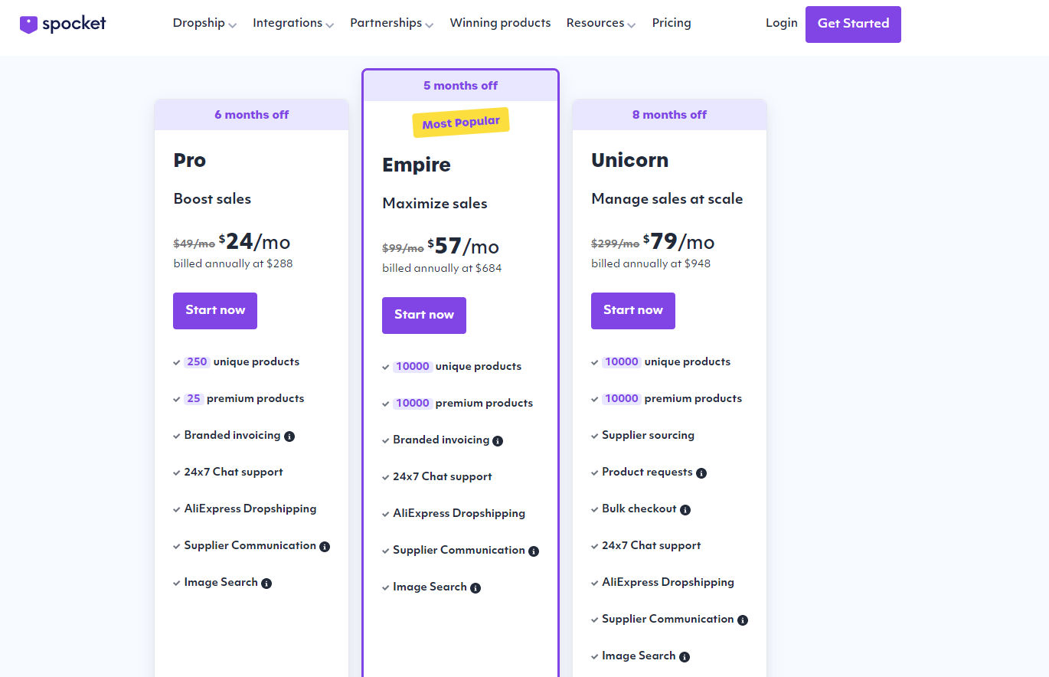Click Empire '24x7 Chat support' feature
The width and height of the screenshot is (1049, 677).
click(x=442, y=477)
